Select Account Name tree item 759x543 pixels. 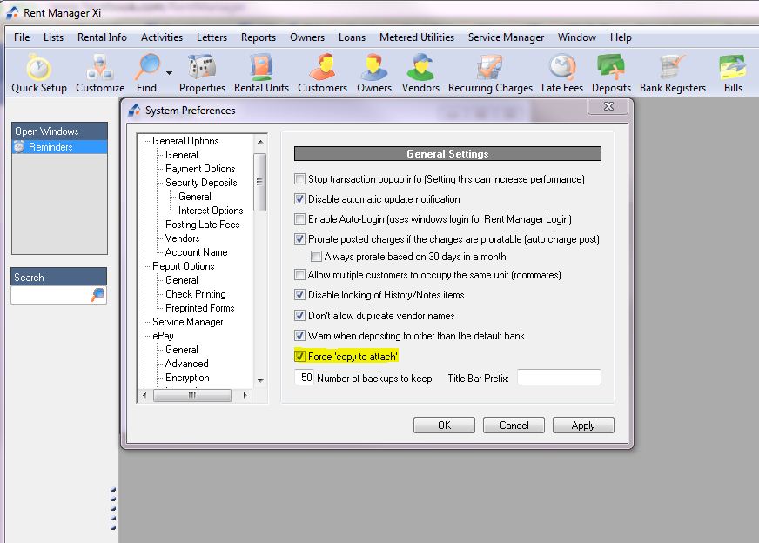tap(196, 252)
